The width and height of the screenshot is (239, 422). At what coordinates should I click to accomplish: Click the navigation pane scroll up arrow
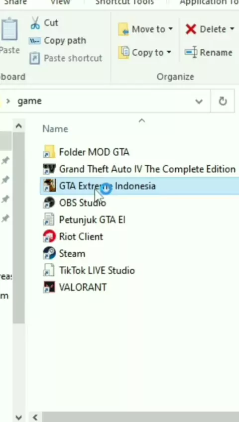pyautogui.click(x=18, y=126)
